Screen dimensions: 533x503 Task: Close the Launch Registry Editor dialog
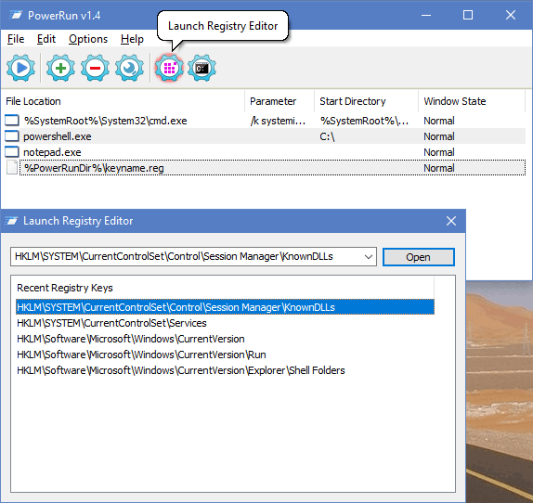[451, 221]
